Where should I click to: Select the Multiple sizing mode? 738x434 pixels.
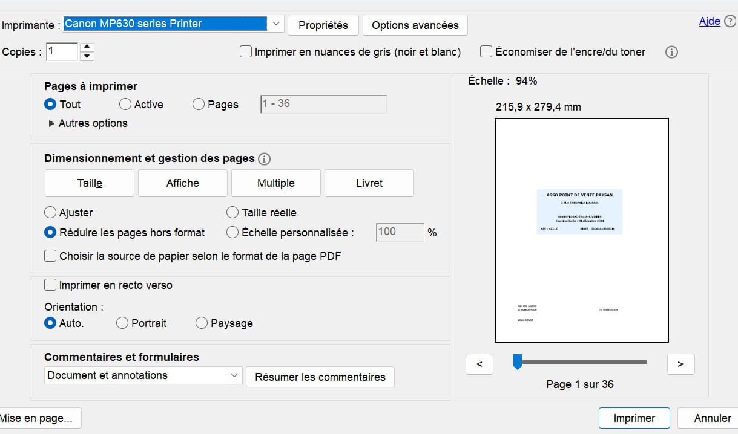pos(276,183)
